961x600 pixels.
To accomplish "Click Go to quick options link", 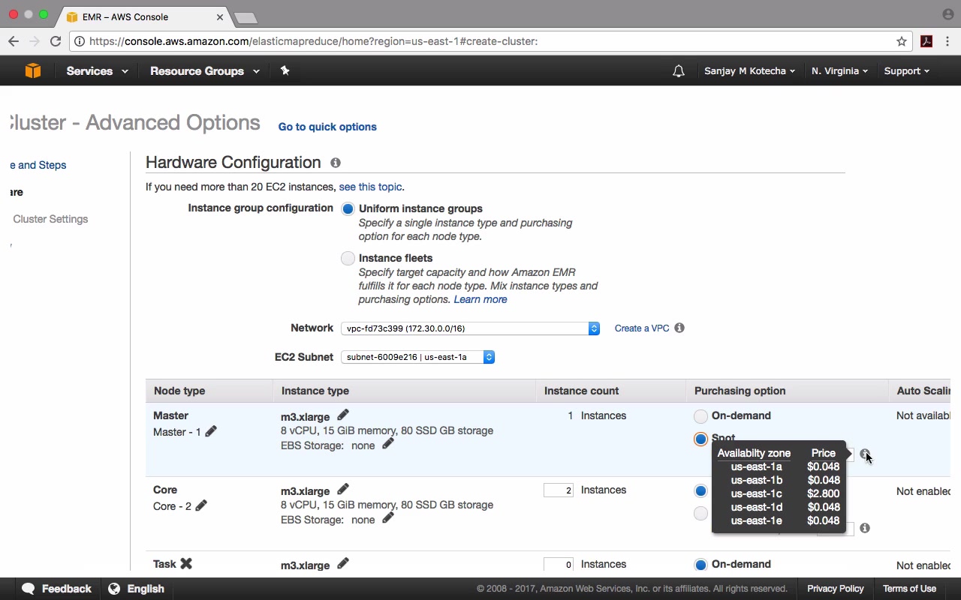I will point(327,127).
